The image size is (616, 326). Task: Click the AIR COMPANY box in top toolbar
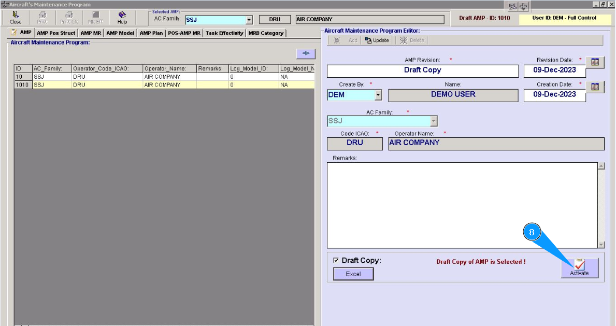(370, 20)
